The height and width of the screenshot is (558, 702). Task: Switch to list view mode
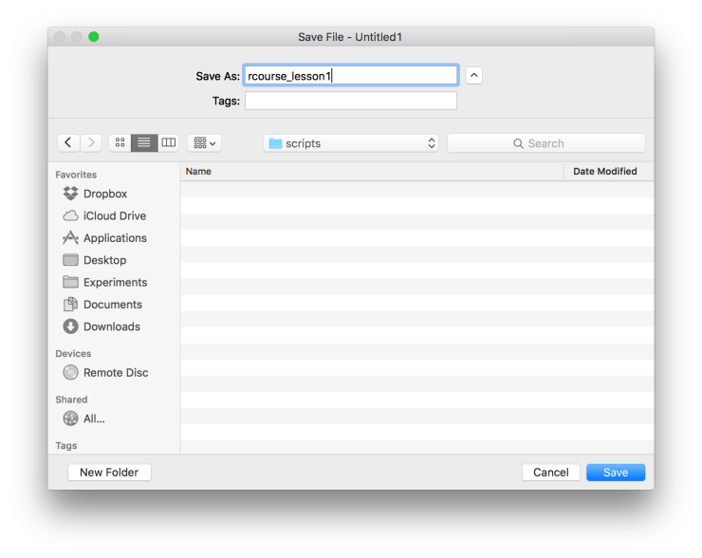pos(144,142)
